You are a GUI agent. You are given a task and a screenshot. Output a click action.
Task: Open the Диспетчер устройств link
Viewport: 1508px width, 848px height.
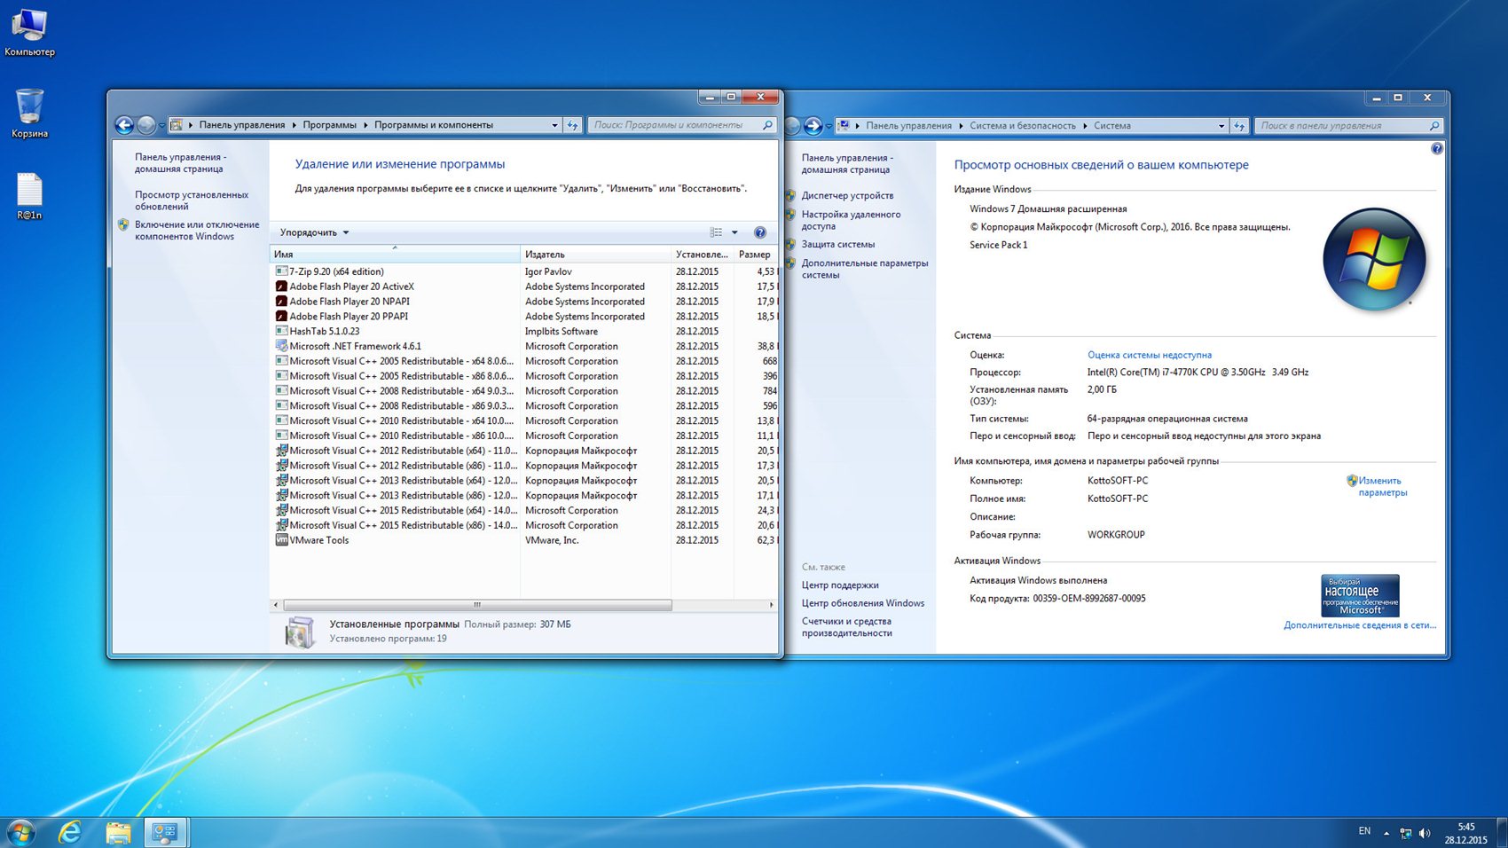(x=847, y=196)
